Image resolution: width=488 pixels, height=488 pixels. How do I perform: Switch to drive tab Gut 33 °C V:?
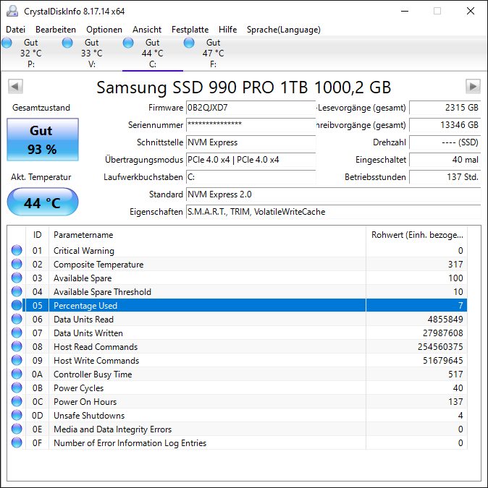92,53
